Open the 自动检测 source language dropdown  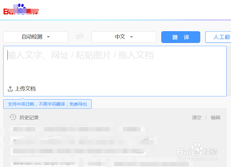click(36, 37)
